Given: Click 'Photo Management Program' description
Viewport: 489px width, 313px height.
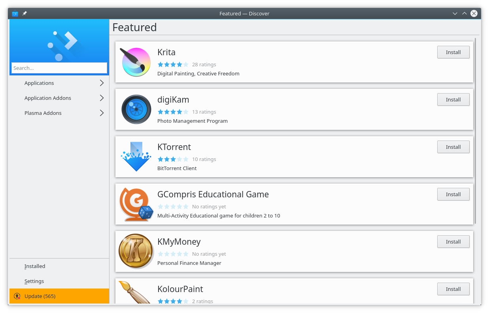Looking at the screenshot, I should click(193, 121).
